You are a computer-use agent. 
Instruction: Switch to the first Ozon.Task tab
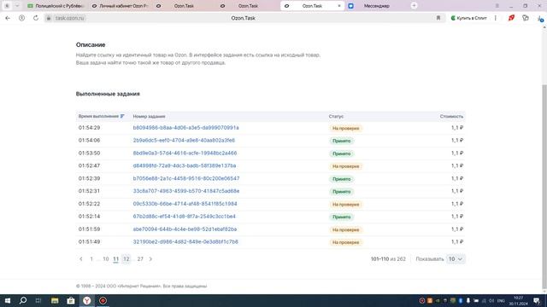[x=184, y=6]
